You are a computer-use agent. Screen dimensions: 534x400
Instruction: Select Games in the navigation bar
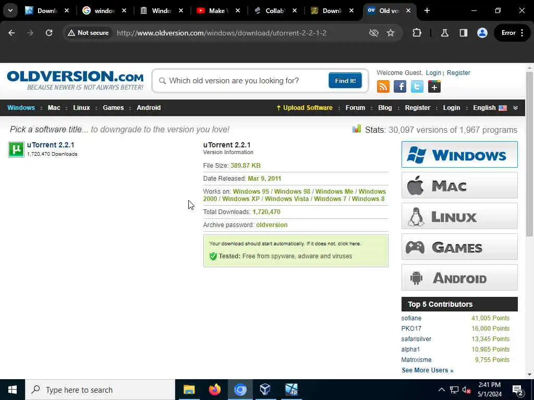[113, 108]
